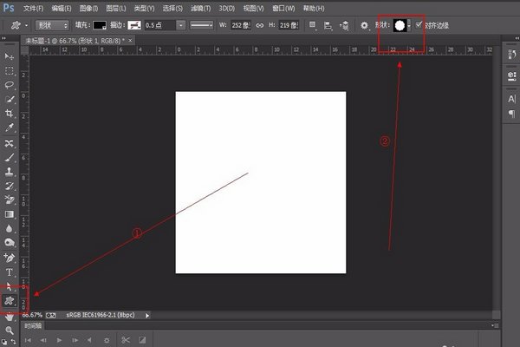Select the Horizontal Type tool
Viewport: 520px width, 347px height.
[x=10, y=272]
